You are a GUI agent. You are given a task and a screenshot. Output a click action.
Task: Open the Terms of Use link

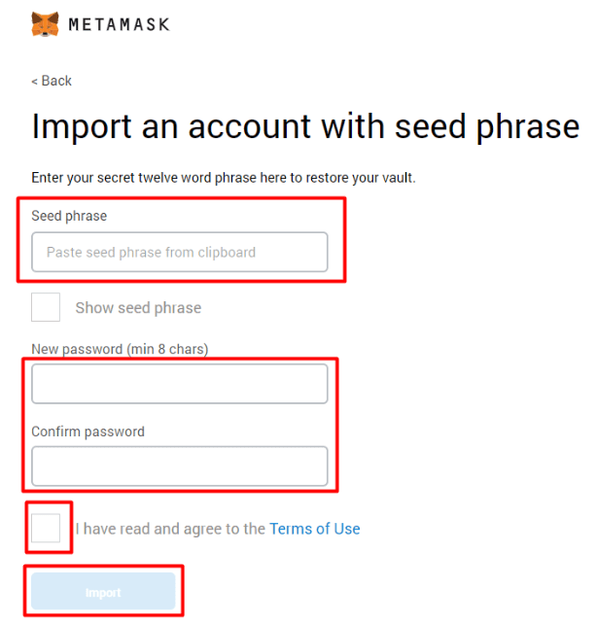(x=315, y=529)
